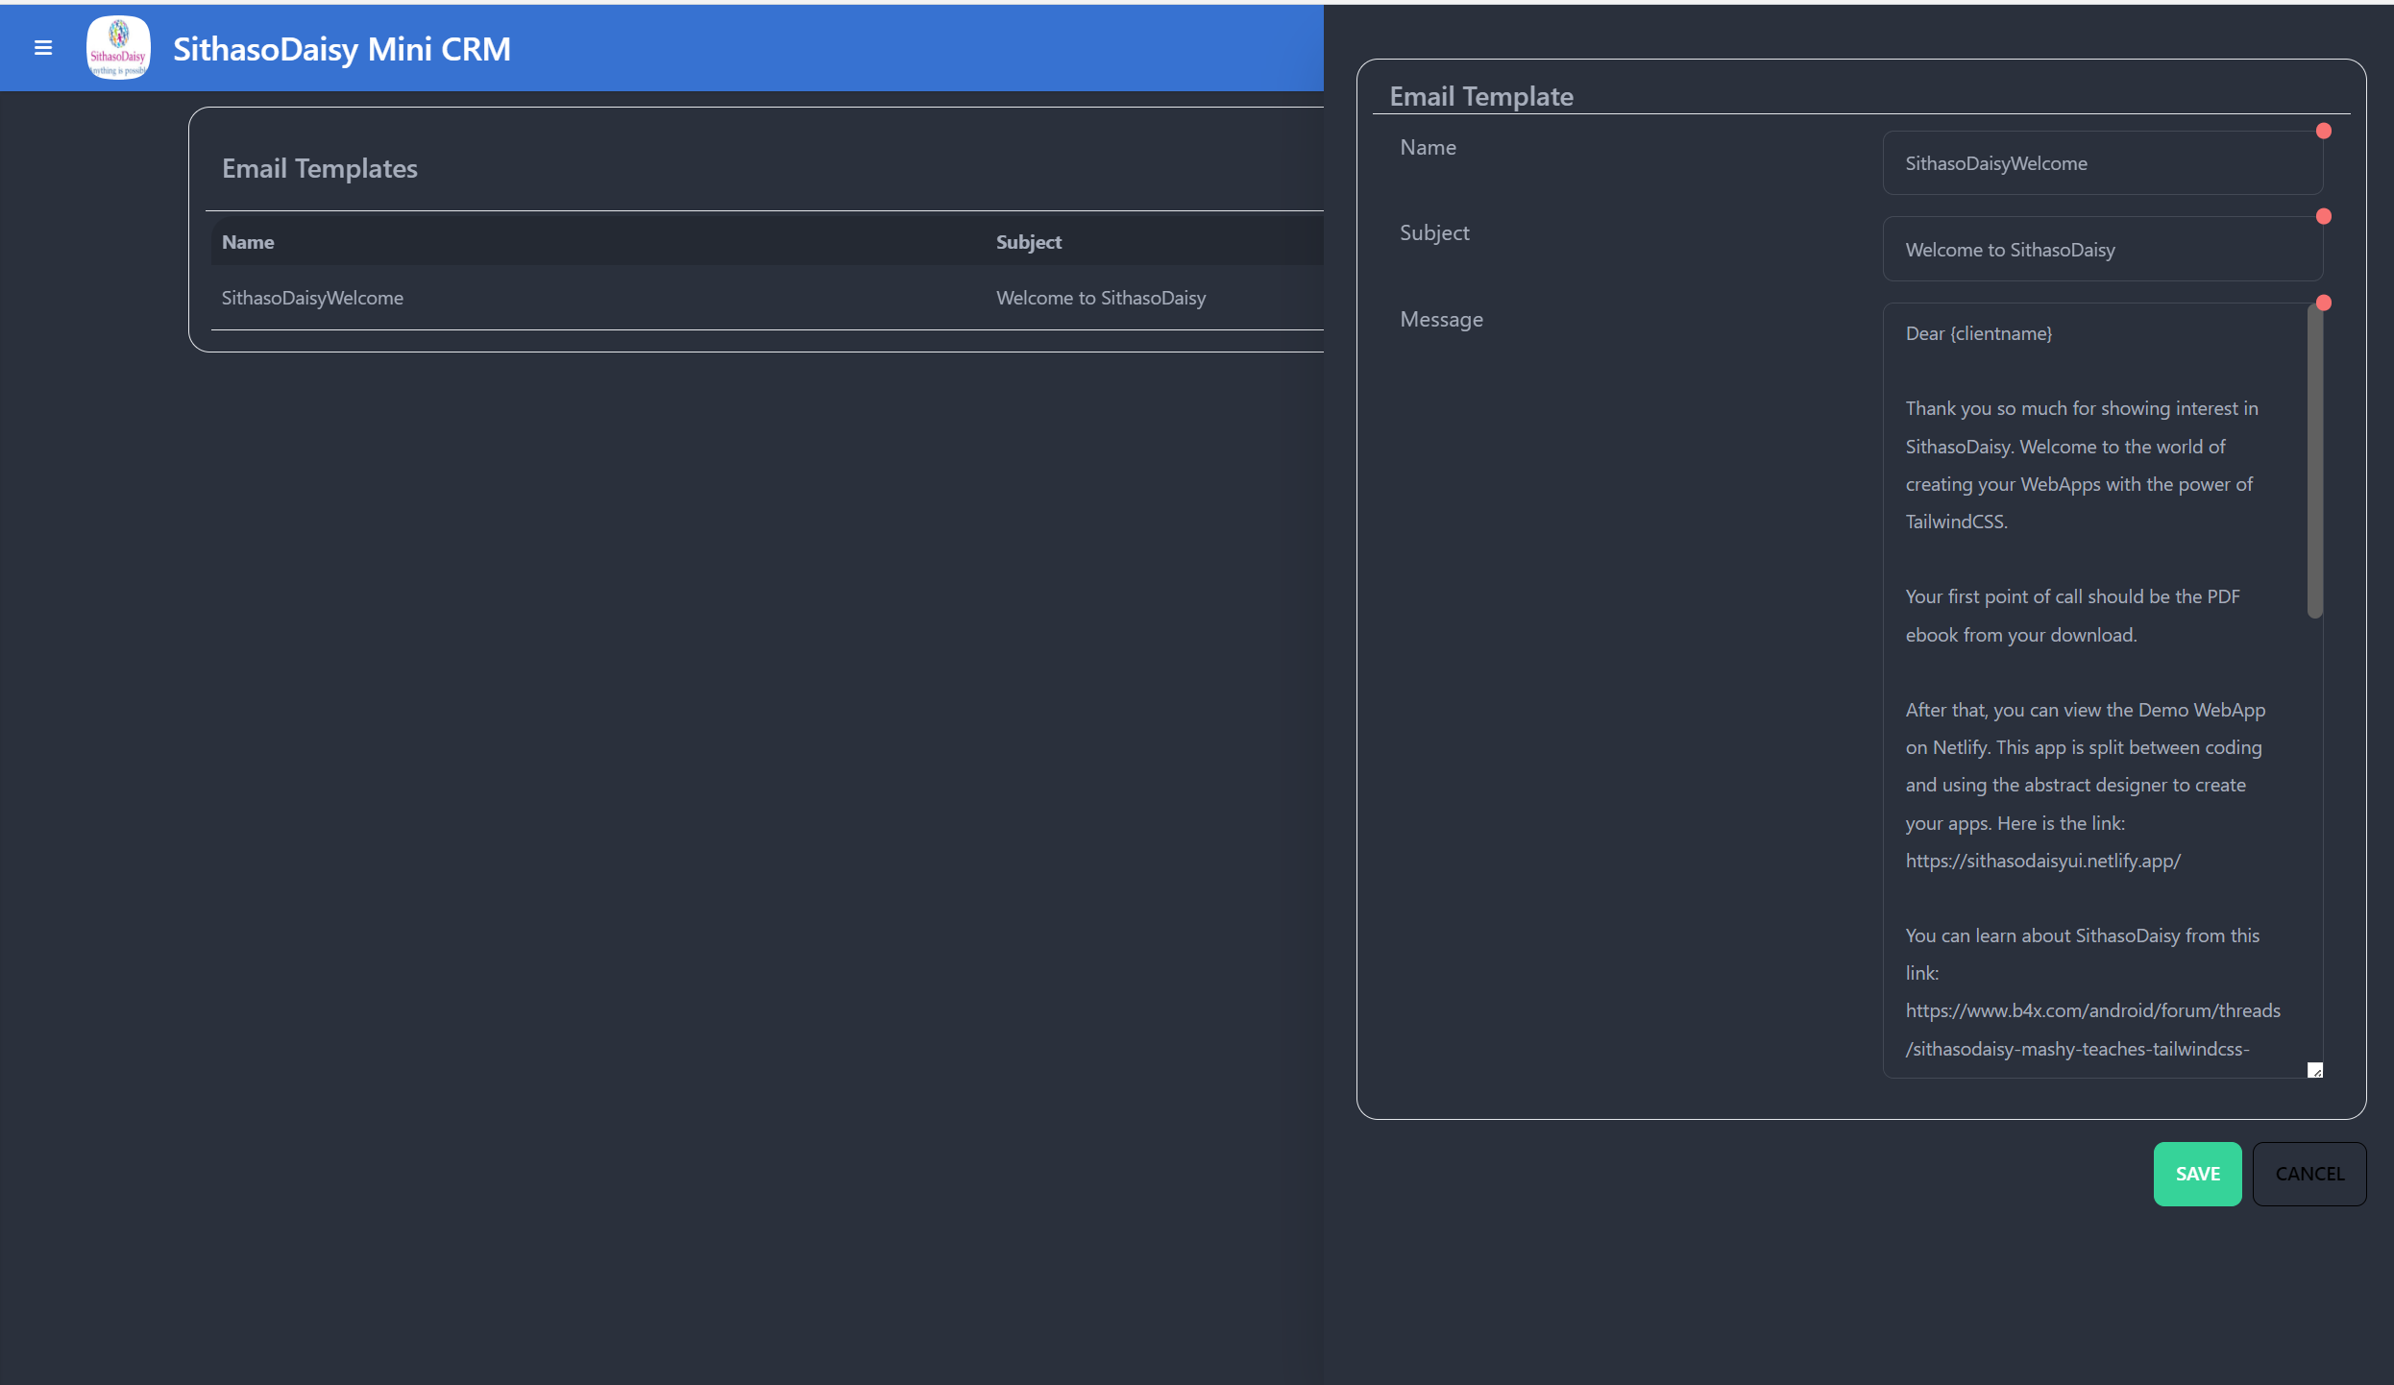Sort table by Subject column header
This screenshot has height=1385, width=2394.
[x=1028, y=243]
